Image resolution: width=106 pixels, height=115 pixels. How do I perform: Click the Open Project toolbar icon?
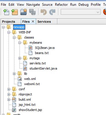pos(23,12)
